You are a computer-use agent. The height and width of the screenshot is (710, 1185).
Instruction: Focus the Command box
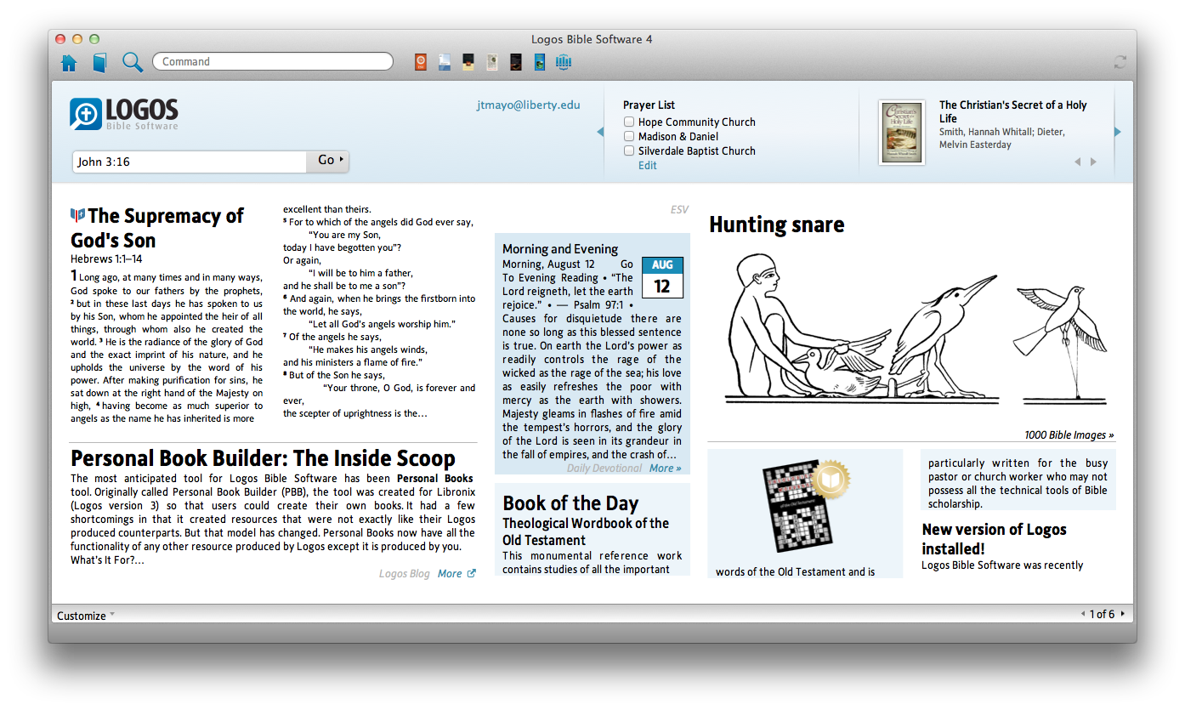(x=273, y=61)
